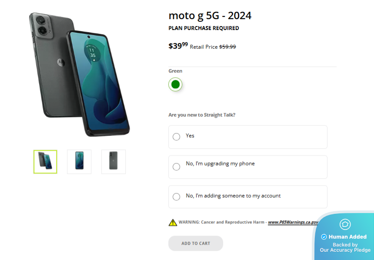Click the yellow warning triangle icon
Viewport: 374px width, 260px height.
point(173,223)
